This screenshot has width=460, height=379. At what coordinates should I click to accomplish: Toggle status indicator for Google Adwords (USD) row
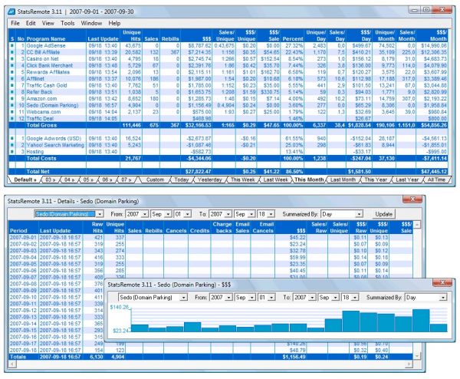click(12, 139)
